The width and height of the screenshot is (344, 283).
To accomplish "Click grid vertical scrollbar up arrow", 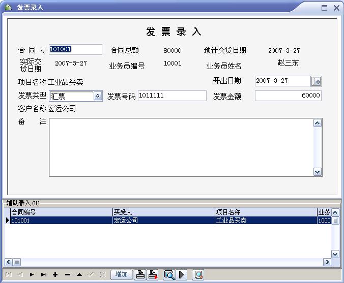I will pos(335,212).
